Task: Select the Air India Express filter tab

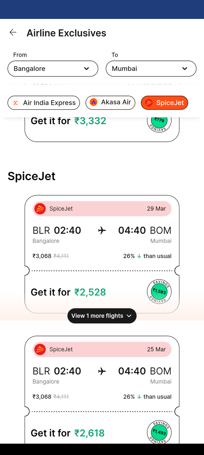Action: point(44,103)
